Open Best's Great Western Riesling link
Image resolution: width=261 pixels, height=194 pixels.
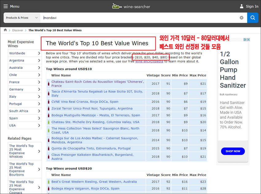[x=94, y=182]
